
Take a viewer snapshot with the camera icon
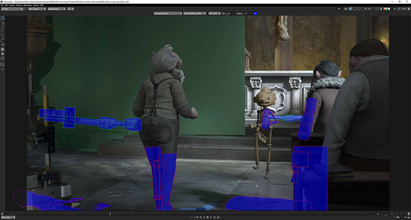(346, 9)
